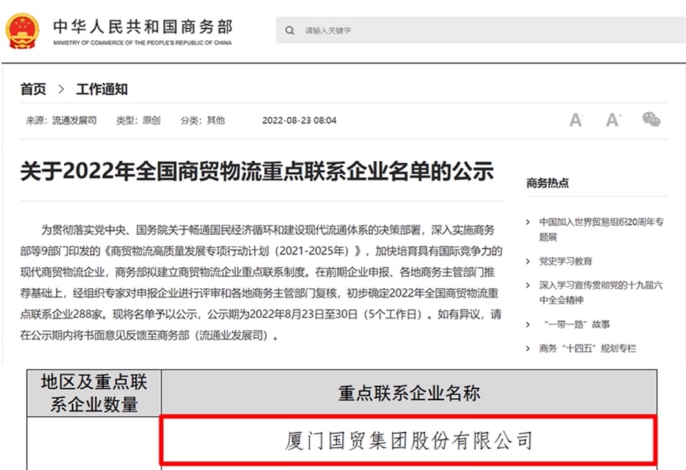Viewport: 686px width, 470px height.
Task: Click the national emblem logo
Action: (x=23, y=31)
